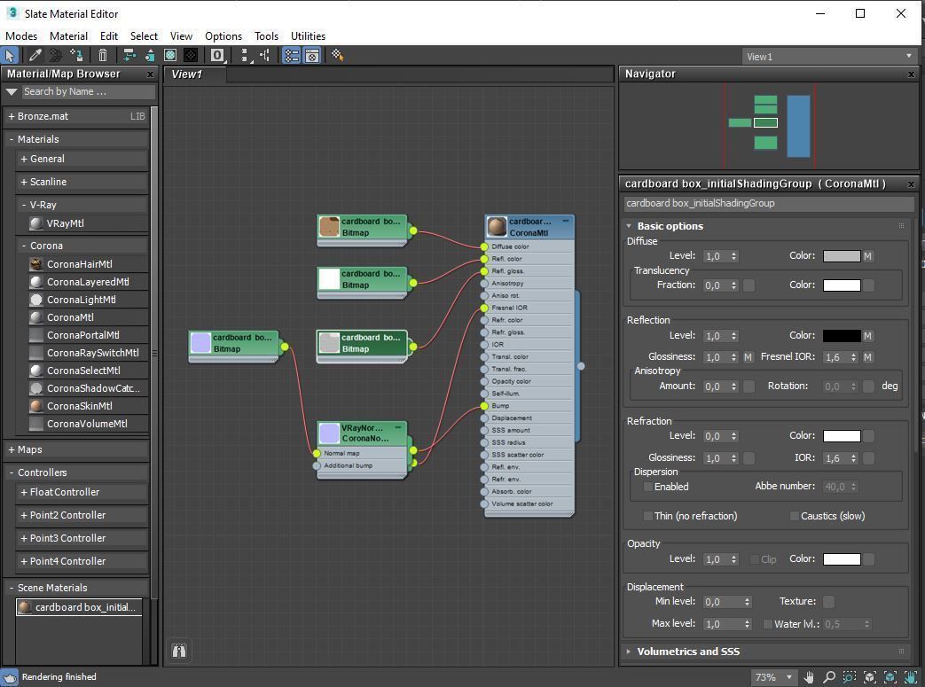Click Select by Material toolbar icon
Image resolution: width=925 pixels, height=687 pixels.
coord(337,56)
